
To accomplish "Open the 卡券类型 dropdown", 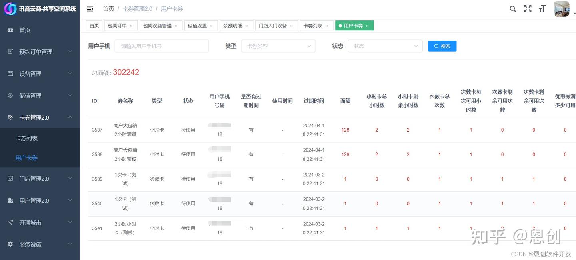I will point(278,46).
